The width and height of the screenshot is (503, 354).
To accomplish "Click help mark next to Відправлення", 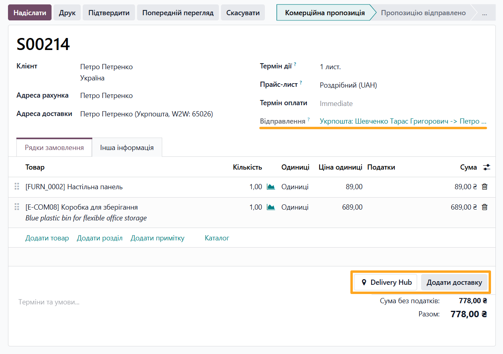I will point(308,119).
